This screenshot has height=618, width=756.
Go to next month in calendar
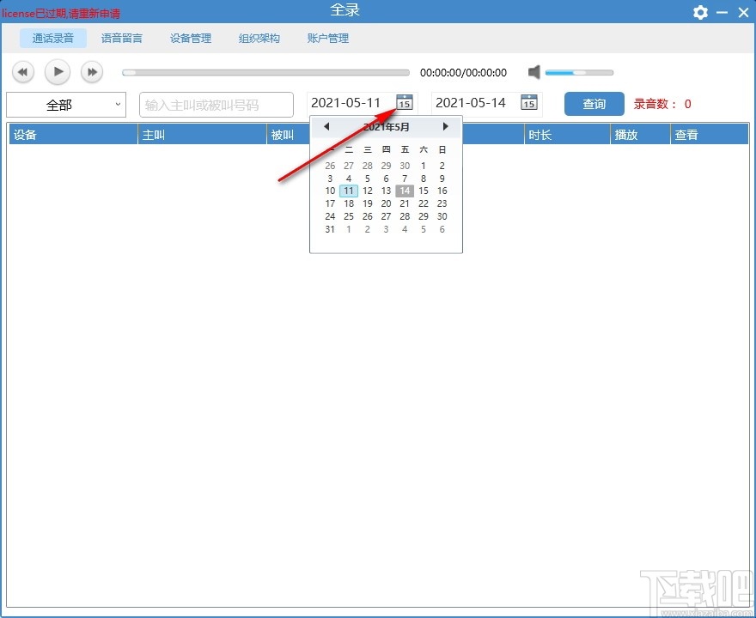[445, 126]
